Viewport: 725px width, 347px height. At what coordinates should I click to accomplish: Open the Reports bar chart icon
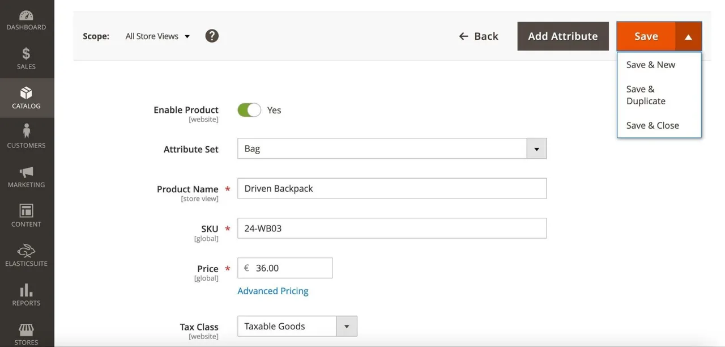click(x=26, y=290)
